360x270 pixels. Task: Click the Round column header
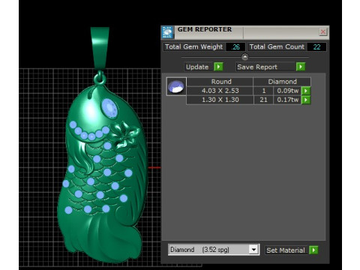pyautogui.click(x=220, y=82)
